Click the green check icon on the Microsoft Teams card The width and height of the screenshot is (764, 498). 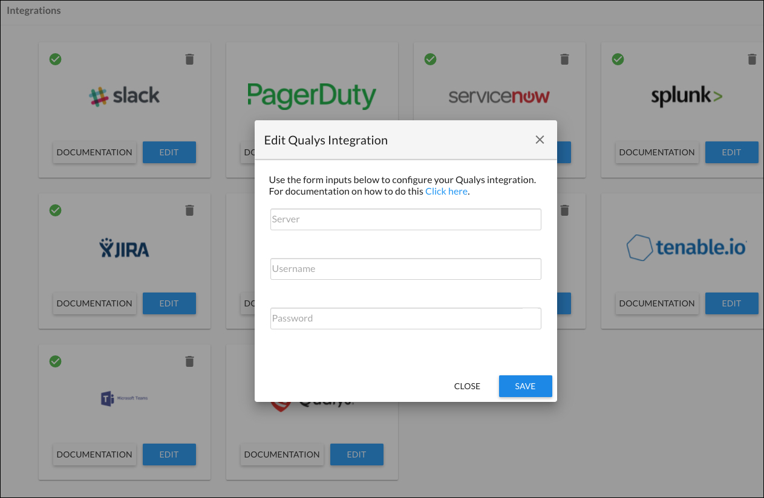point(55,361)
